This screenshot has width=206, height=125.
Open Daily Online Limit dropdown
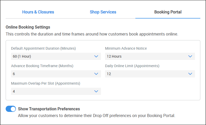click(x=150, y=74)
